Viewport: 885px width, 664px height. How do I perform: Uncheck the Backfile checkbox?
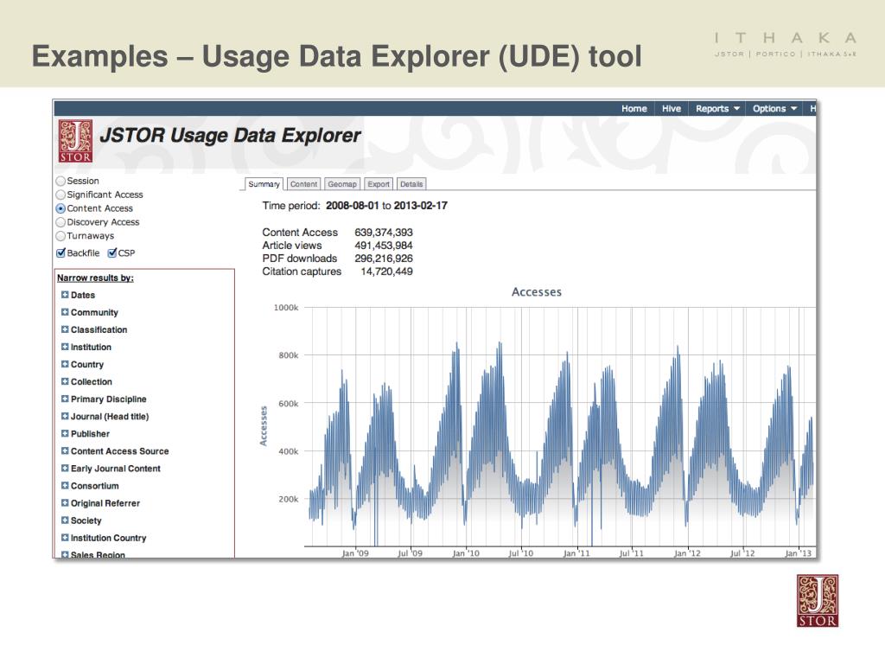pyautogui.click(x=61, y=253)
